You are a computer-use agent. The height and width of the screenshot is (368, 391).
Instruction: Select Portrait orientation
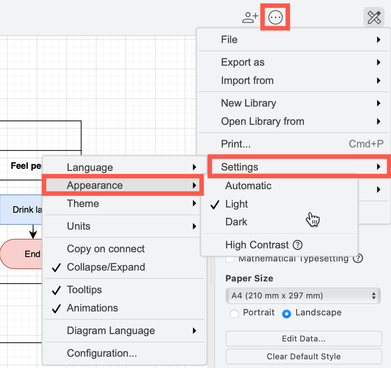point(234,312)
